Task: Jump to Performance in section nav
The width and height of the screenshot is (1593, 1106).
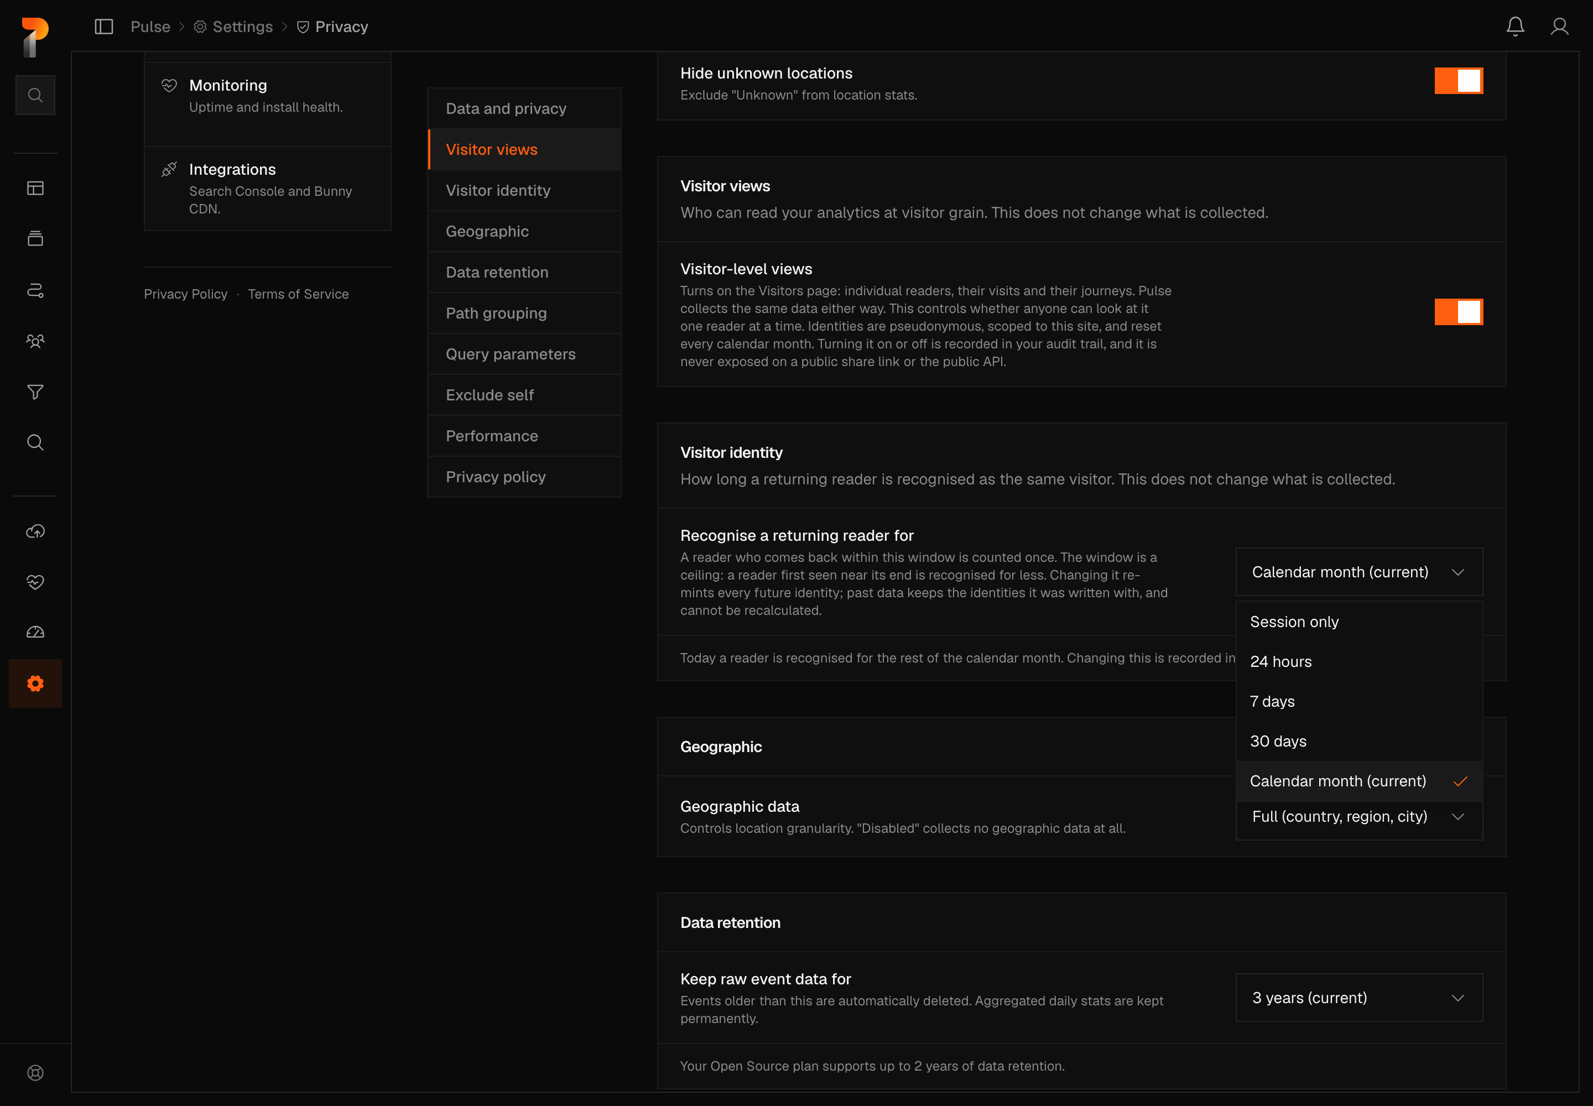Action: click(524, 435)
